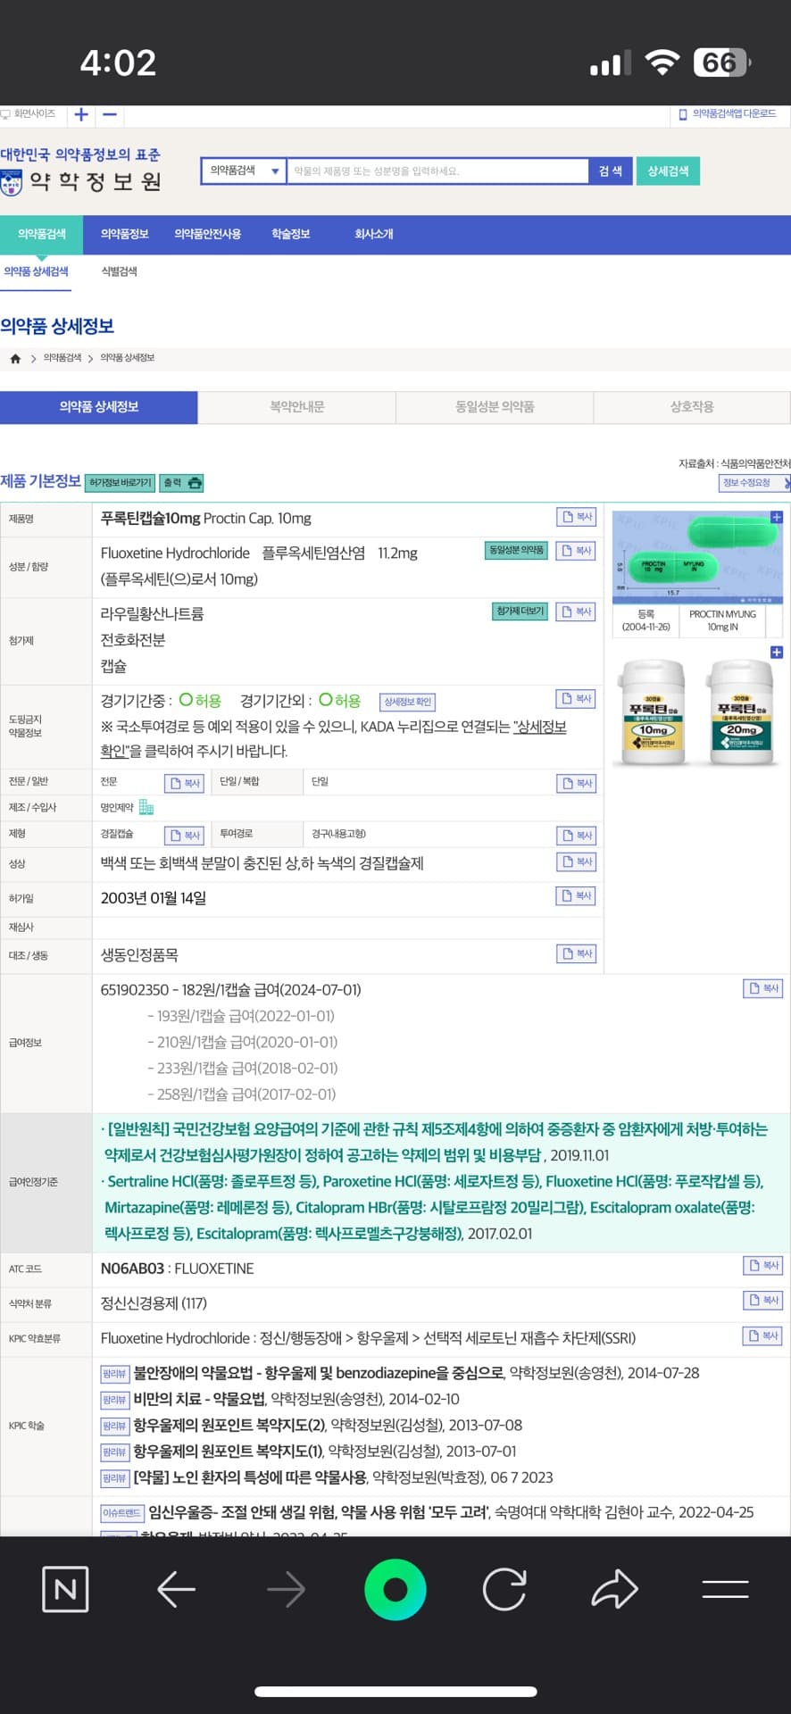Viewport: 791px width, 1714px height.
Task: Enlarge the 푸록틴 bottle package photo
Action: point(697,711)
